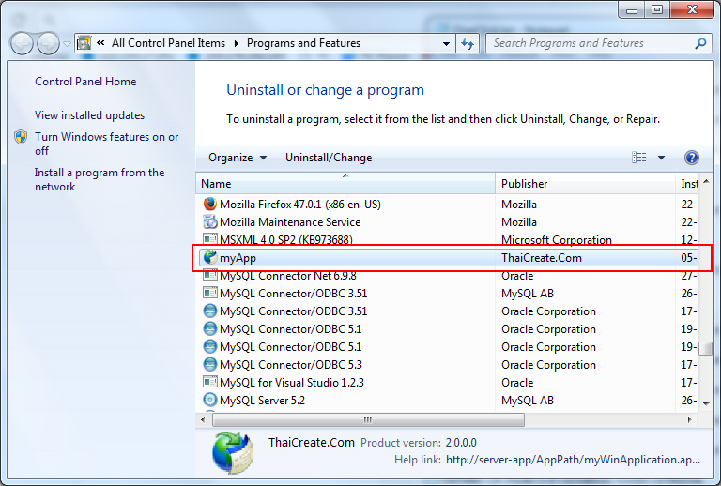Click the MySQL Server 5.2 icon

click(x=210, y=400)
